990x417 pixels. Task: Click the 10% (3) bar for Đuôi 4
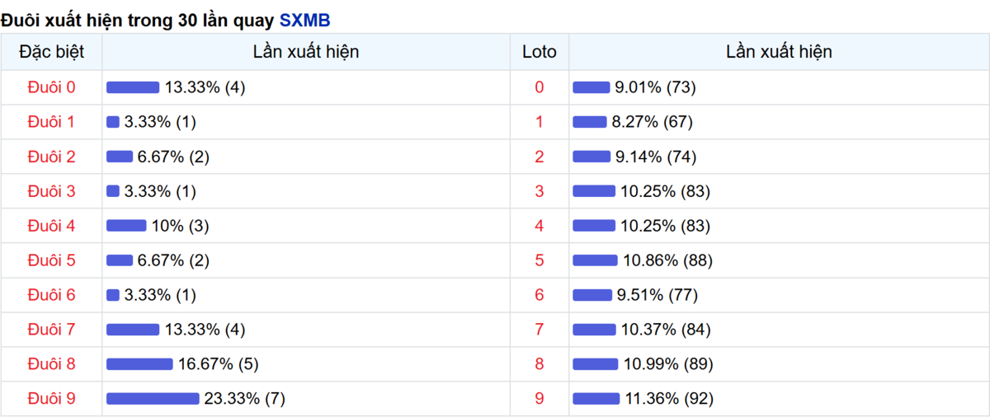pos(126,226)
